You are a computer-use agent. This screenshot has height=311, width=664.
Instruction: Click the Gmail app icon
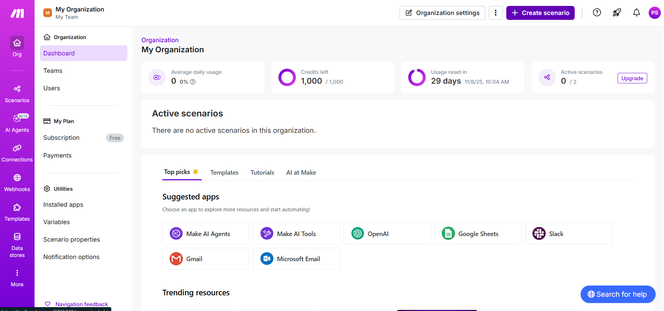176,259
